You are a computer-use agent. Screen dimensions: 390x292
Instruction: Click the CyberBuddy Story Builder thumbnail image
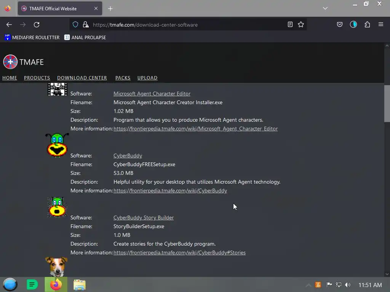57,207
